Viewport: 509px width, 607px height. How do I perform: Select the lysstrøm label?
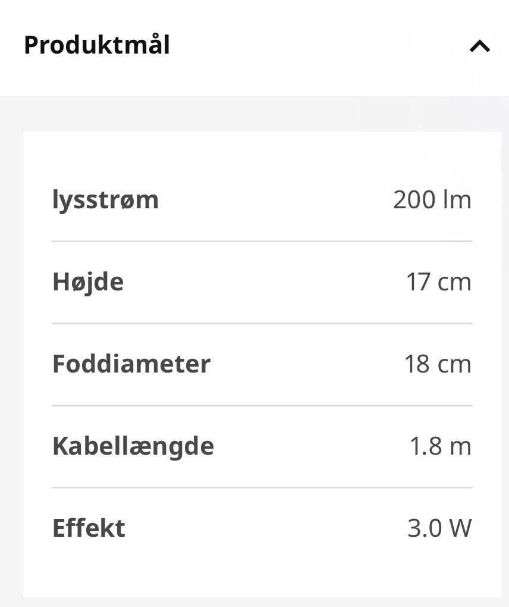(105, 200)
